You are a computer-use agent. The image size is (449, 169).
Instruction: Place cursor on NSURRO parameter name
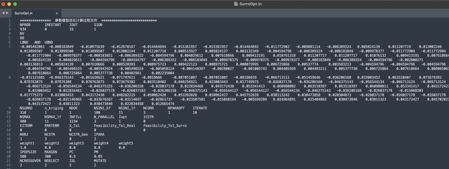coord(26,108)
